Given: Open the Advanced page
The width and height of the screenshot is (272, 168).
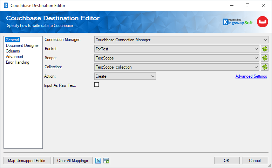Looking at the screenshot, I should [14, 57].
